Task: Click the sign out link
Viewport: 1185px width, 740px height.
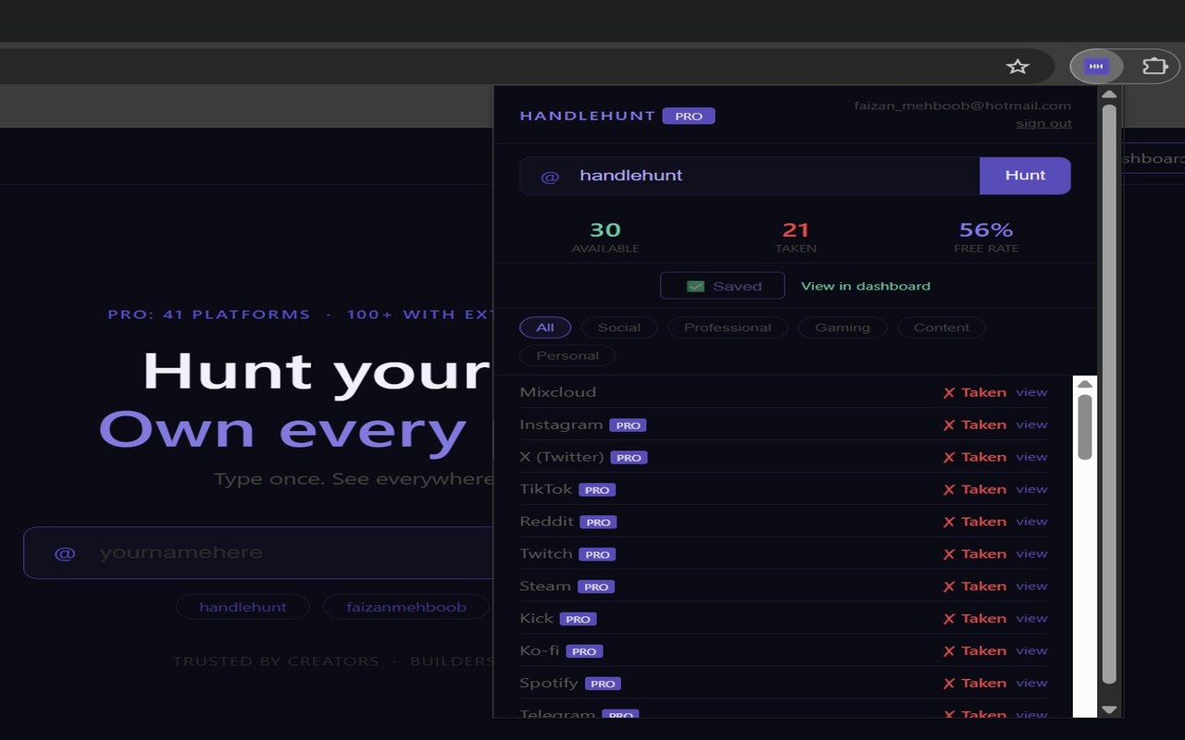Action: 1043,123
